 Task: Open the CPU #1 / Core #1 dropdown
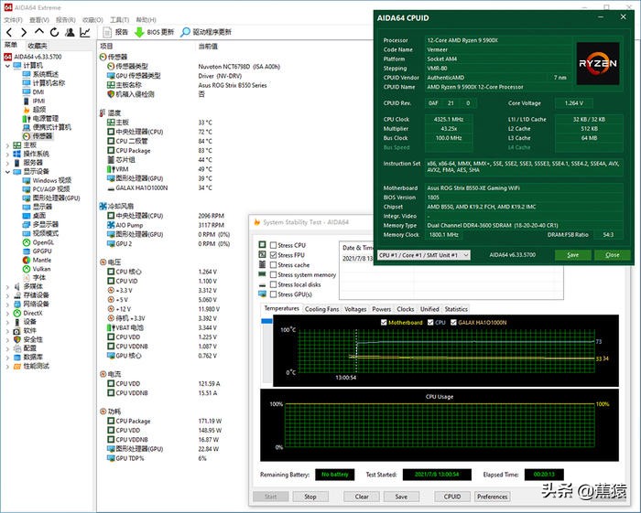pyautogui.click(x=423, y=255)
